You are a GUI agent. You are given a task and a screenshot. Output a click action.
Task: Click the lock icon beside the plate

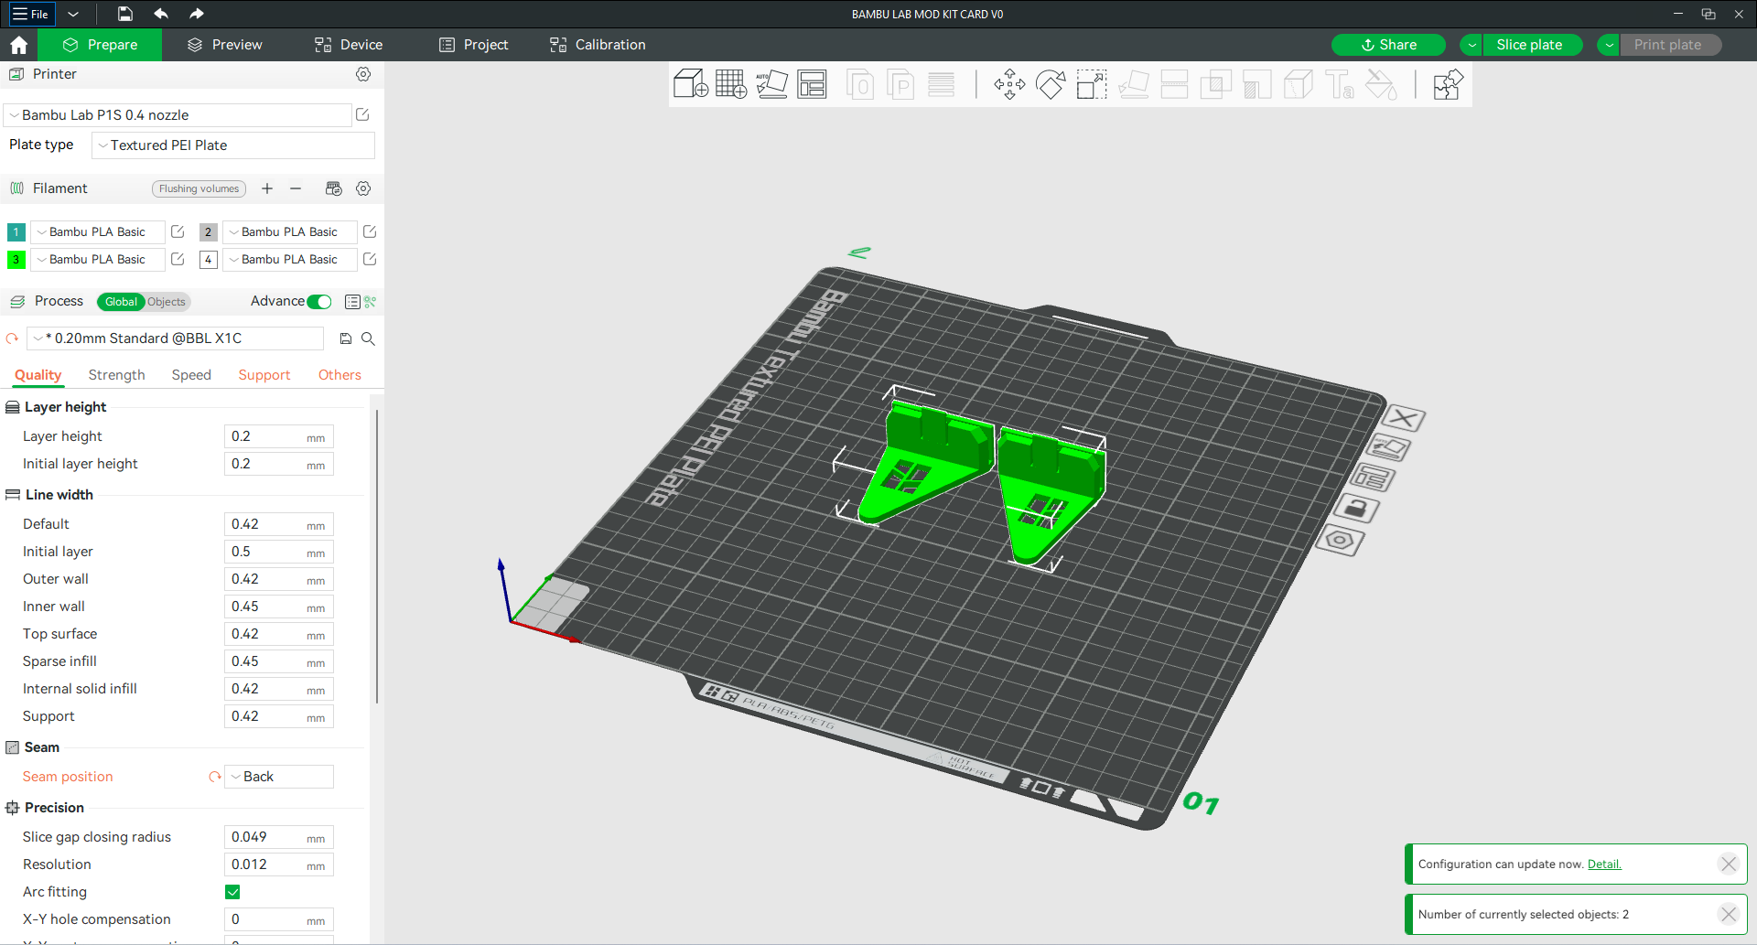click(x=1356, y=509)
